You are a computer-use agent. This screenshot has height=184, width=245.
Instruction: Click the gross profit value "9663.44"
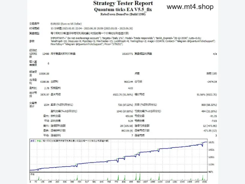coord(129,82)
